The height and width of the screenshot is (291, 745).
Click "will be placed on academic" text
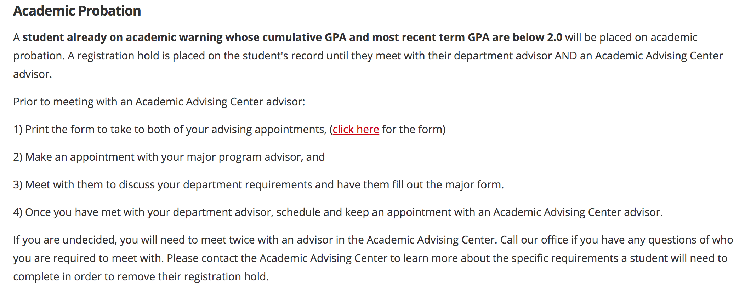(x=631, y=38)
